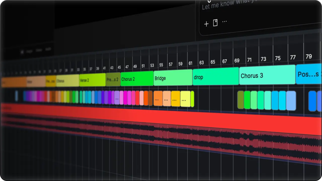The image size is (322, 181).
Task: Select the lavender ellipsis clip under 'Pre…s 2'
Action: tap(117, 98)
